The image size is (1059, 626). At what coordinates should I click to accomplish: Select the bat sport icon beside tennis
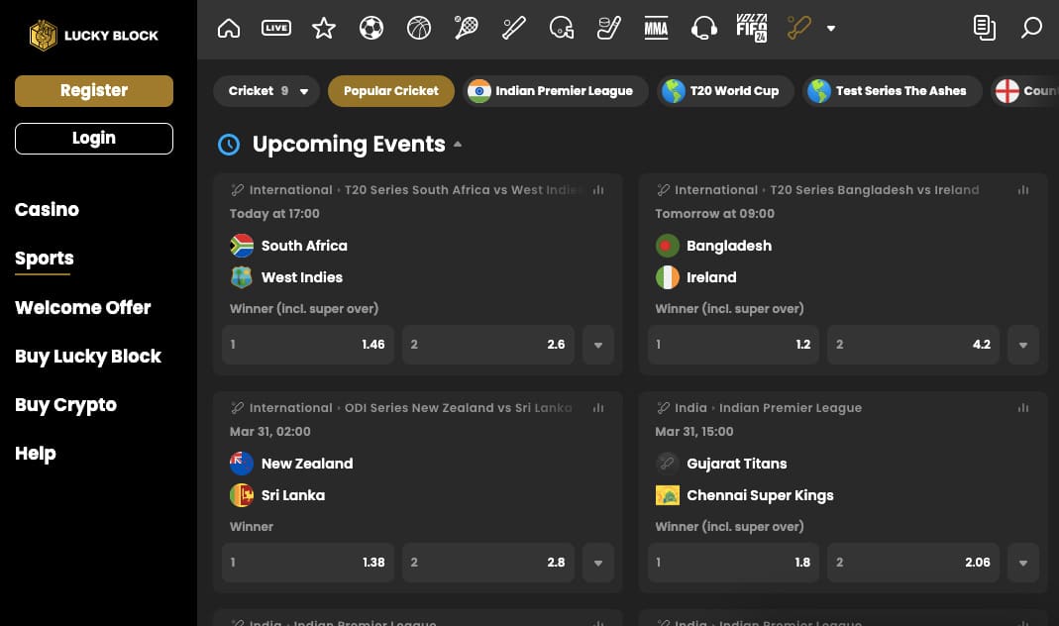click(x=514, y=29)
